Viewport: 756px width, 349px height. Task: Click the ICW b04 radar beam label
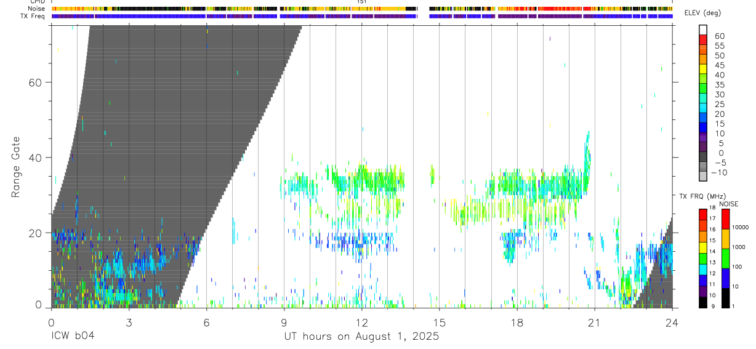[x=73, y=337]
